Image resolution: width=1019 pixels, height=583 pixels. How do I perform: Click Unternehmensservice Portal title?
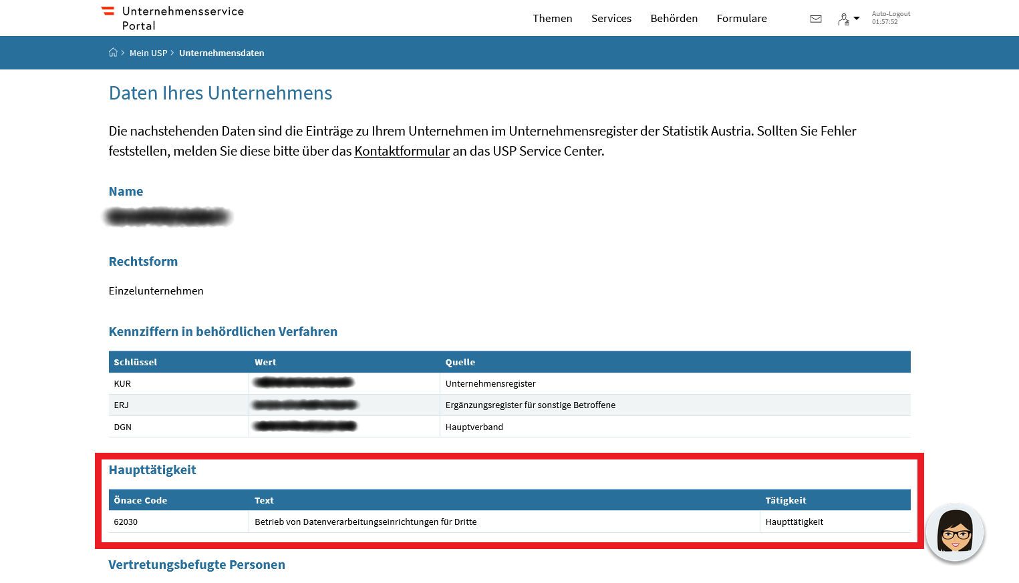[x=183, y=19]
